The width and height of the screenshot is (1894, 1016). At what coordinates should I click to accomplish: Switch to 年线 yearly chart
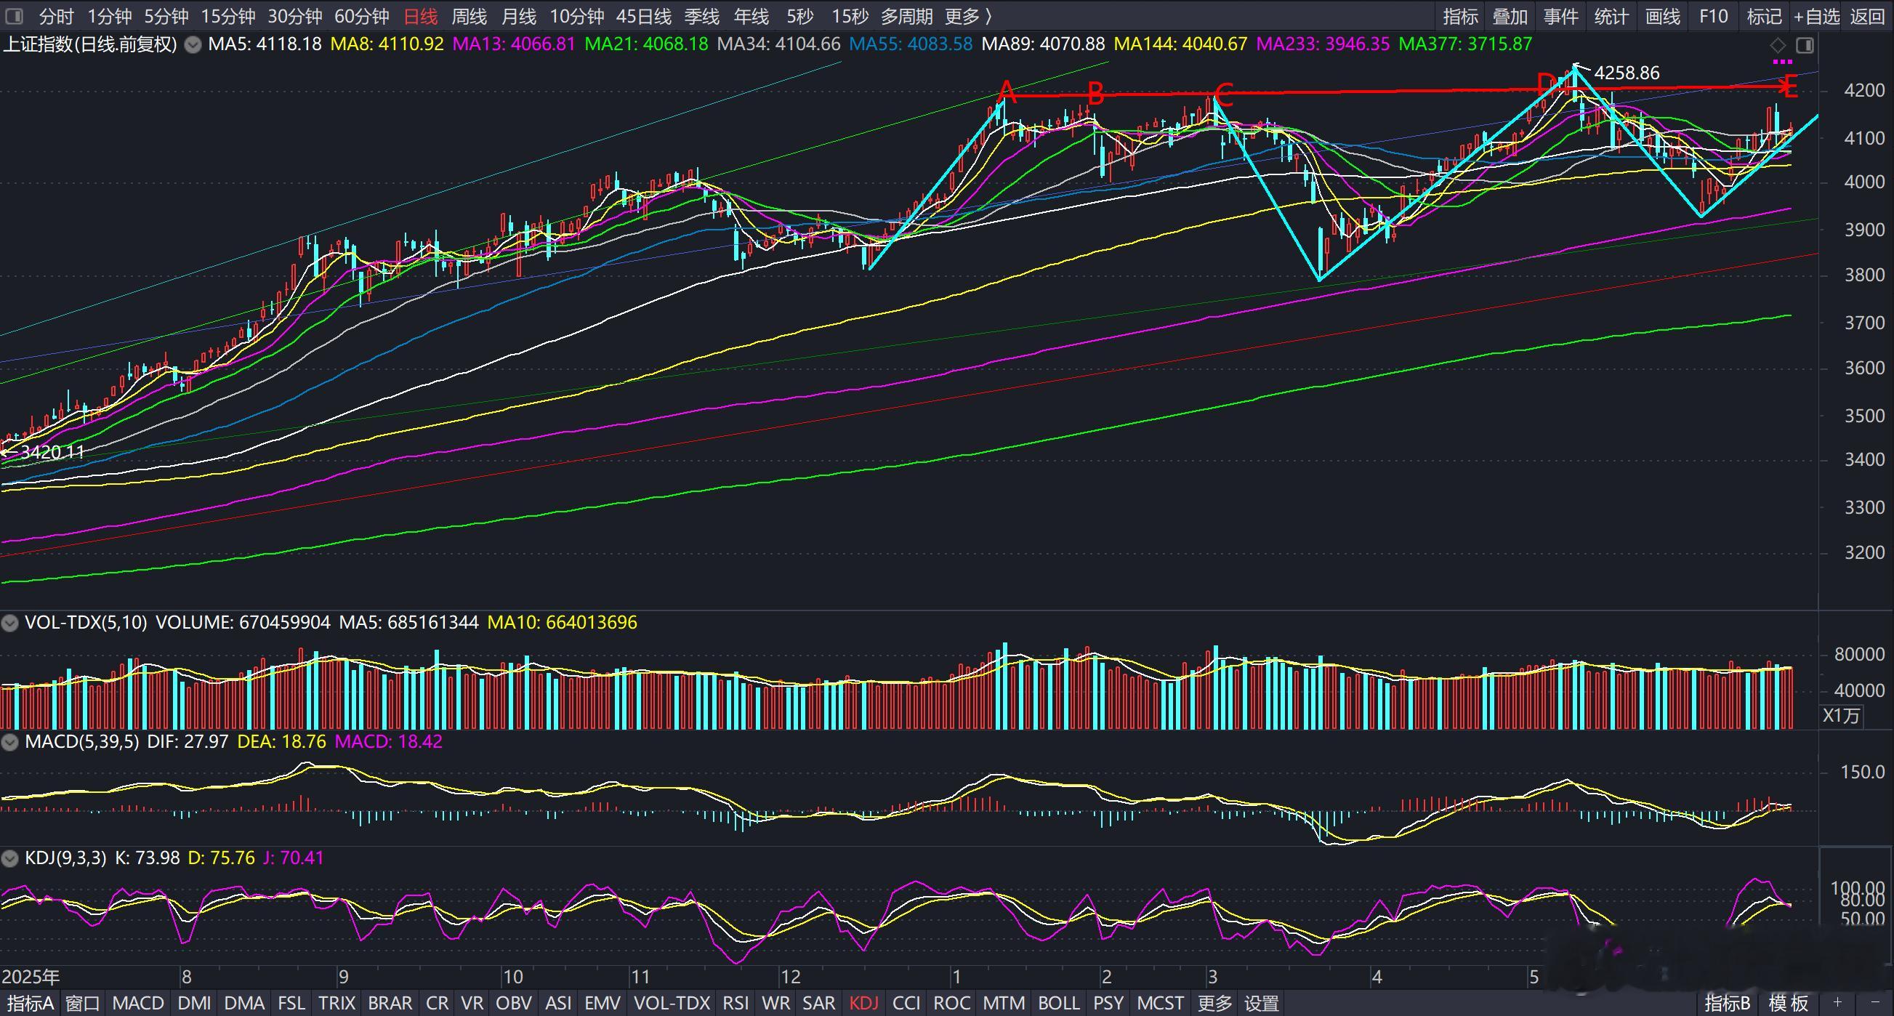pos(751,16)
